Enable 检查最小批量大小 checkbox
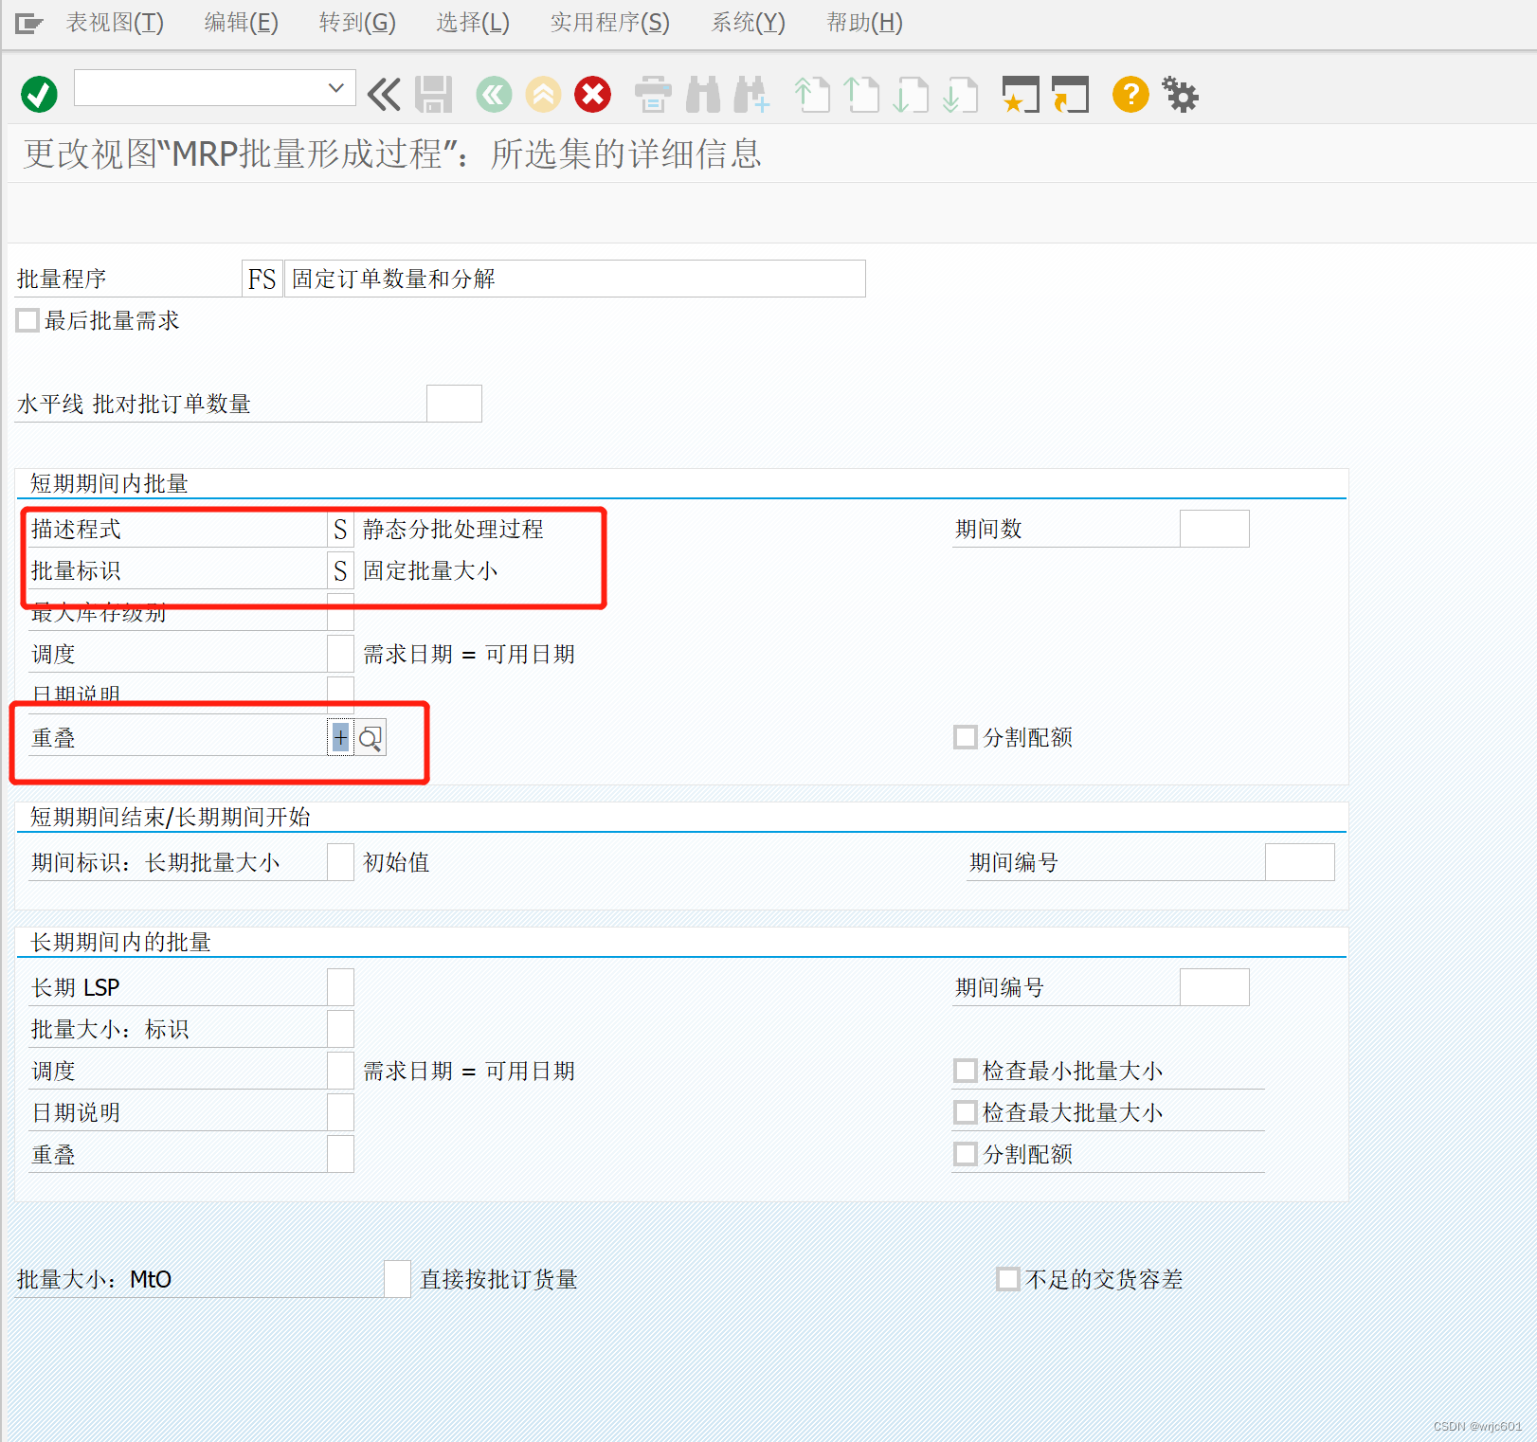The width and height of the screenshot is (1537, 1442). click(965, 1071)
